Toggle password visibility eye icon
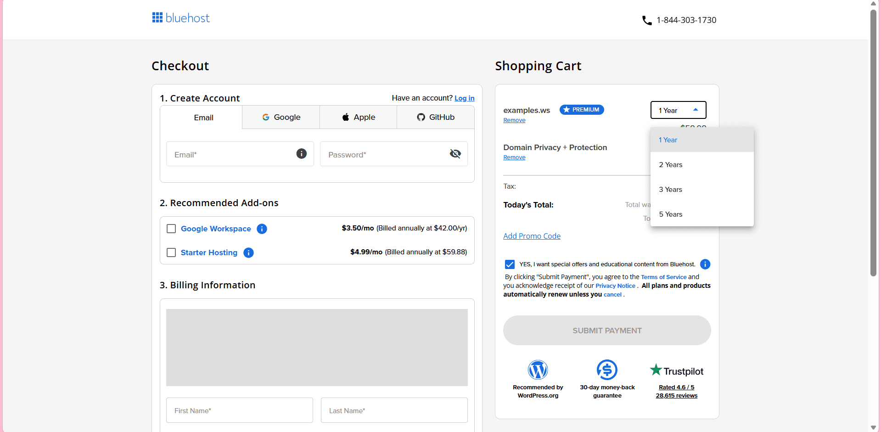The width and height of the screenshot is (881, 432). 455,154
